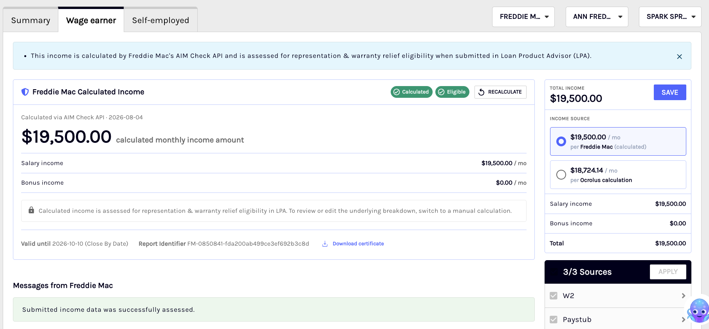Dismiss the AIM Check info banner
This screenshot has width=709, height=329.
(679, 56)
